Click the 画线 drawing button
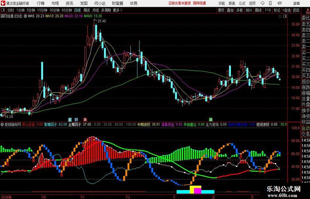Viewport: 310px width, 199px height. pyautogui.click(x=258, y=10)
